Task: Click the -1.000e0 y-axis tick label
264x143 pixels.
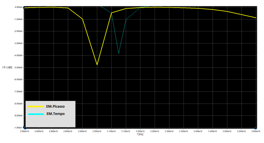Action: [x=18, y=19]
